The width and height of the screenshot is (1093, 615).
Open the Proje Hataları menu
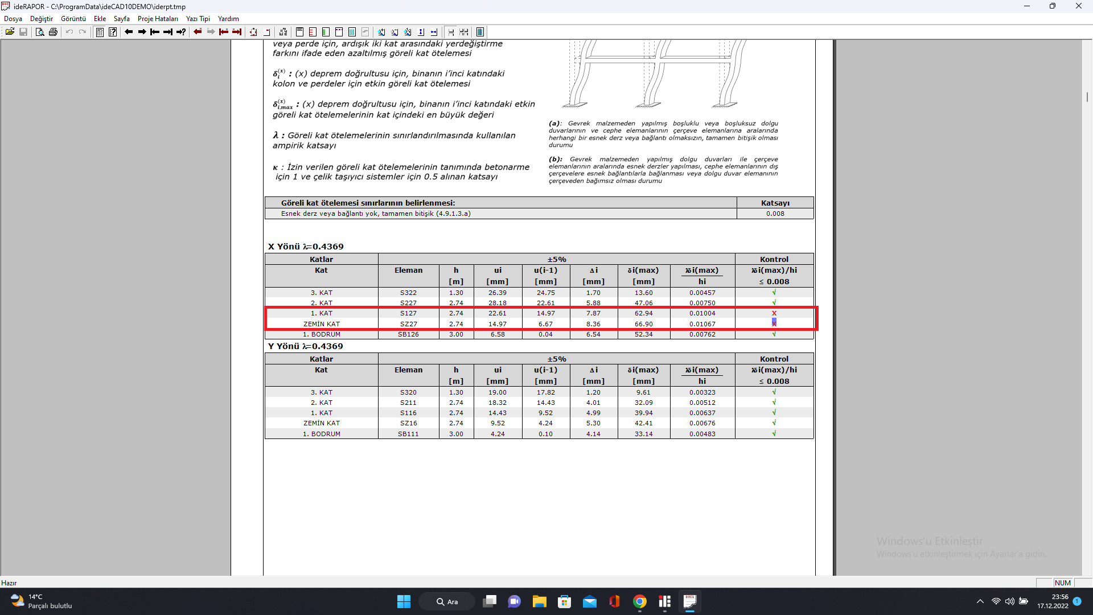pyautogui.click(x=158, y=19)
